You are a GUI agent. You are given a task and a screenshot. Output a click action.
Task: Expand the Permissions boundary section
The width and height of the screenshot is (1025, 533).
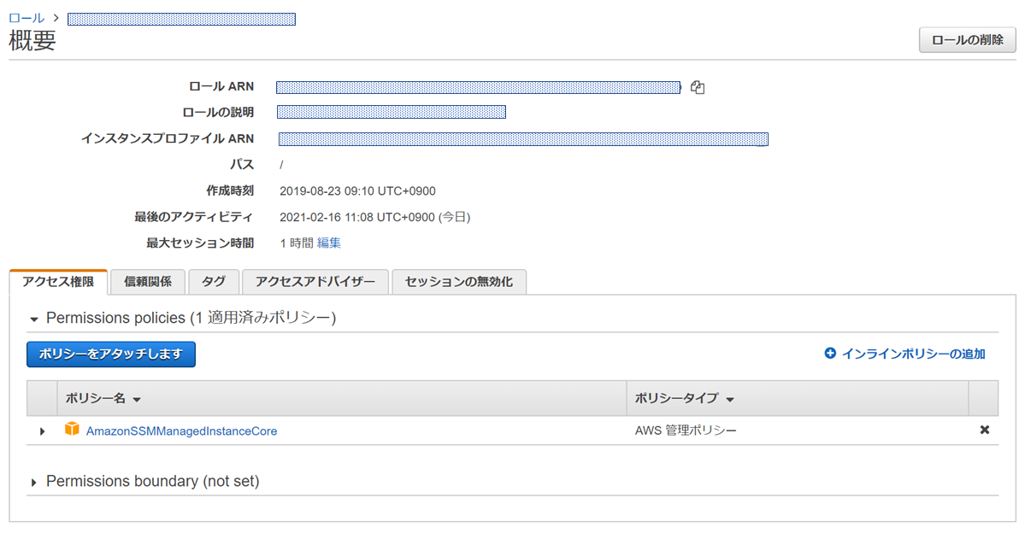[34, 483]
